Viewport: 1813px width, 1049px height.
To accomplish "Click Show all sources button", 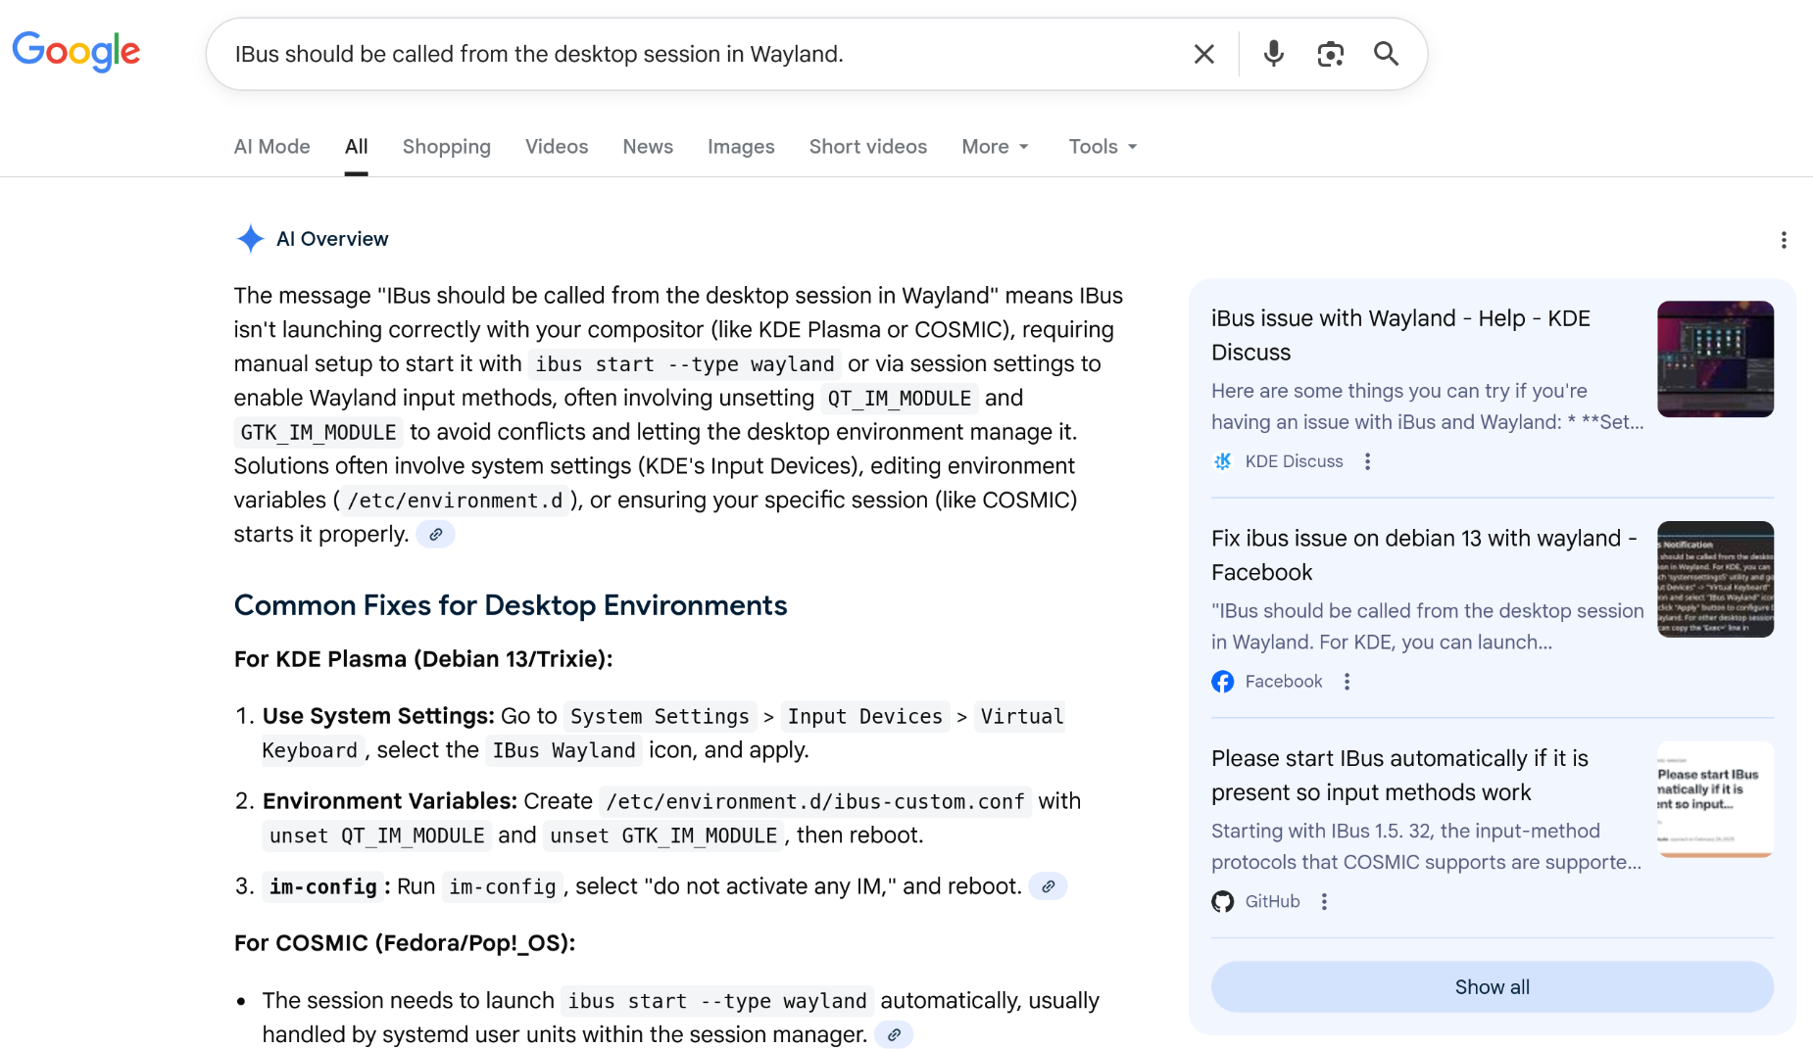I will 1492,986.
